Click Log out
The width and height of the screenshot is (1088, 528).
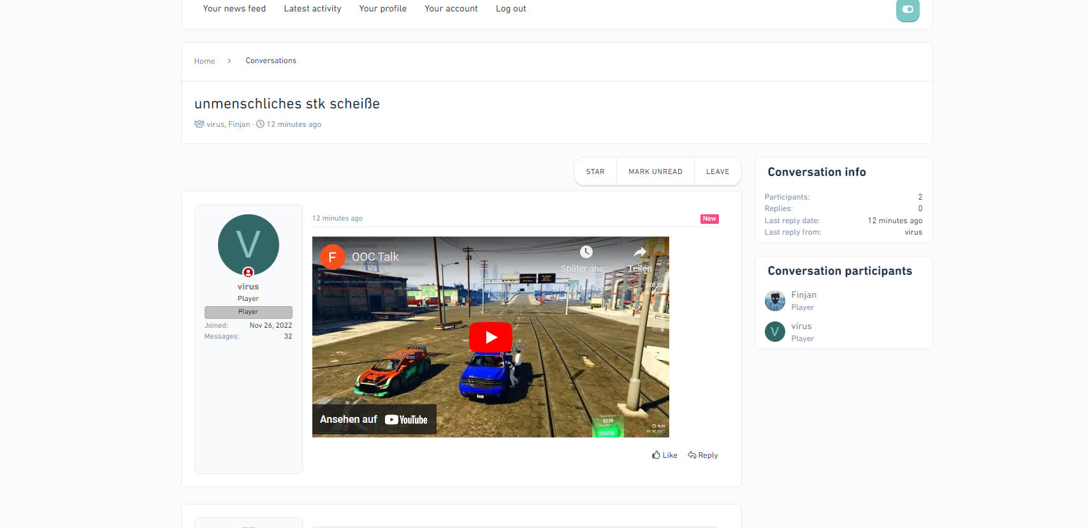511,8
